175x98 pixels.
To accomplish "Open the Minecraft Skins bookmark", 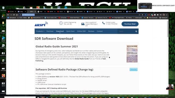I will (37, 18).
